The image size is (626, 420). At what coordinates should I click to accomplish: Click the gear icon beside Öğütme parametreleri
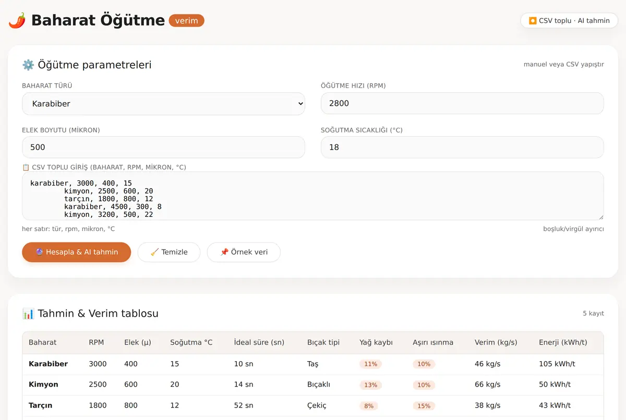pyautogui.click(x=28, y=65)
